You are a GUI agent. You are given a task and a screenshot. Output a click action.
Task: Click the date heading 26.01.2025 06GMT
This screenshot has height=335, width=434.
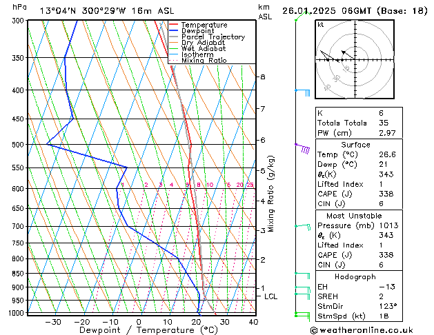click(326, 11)
